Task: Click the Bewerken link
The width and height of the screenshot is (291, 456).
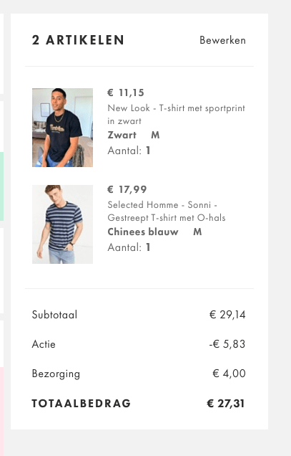Action: [x=222, y=40]
